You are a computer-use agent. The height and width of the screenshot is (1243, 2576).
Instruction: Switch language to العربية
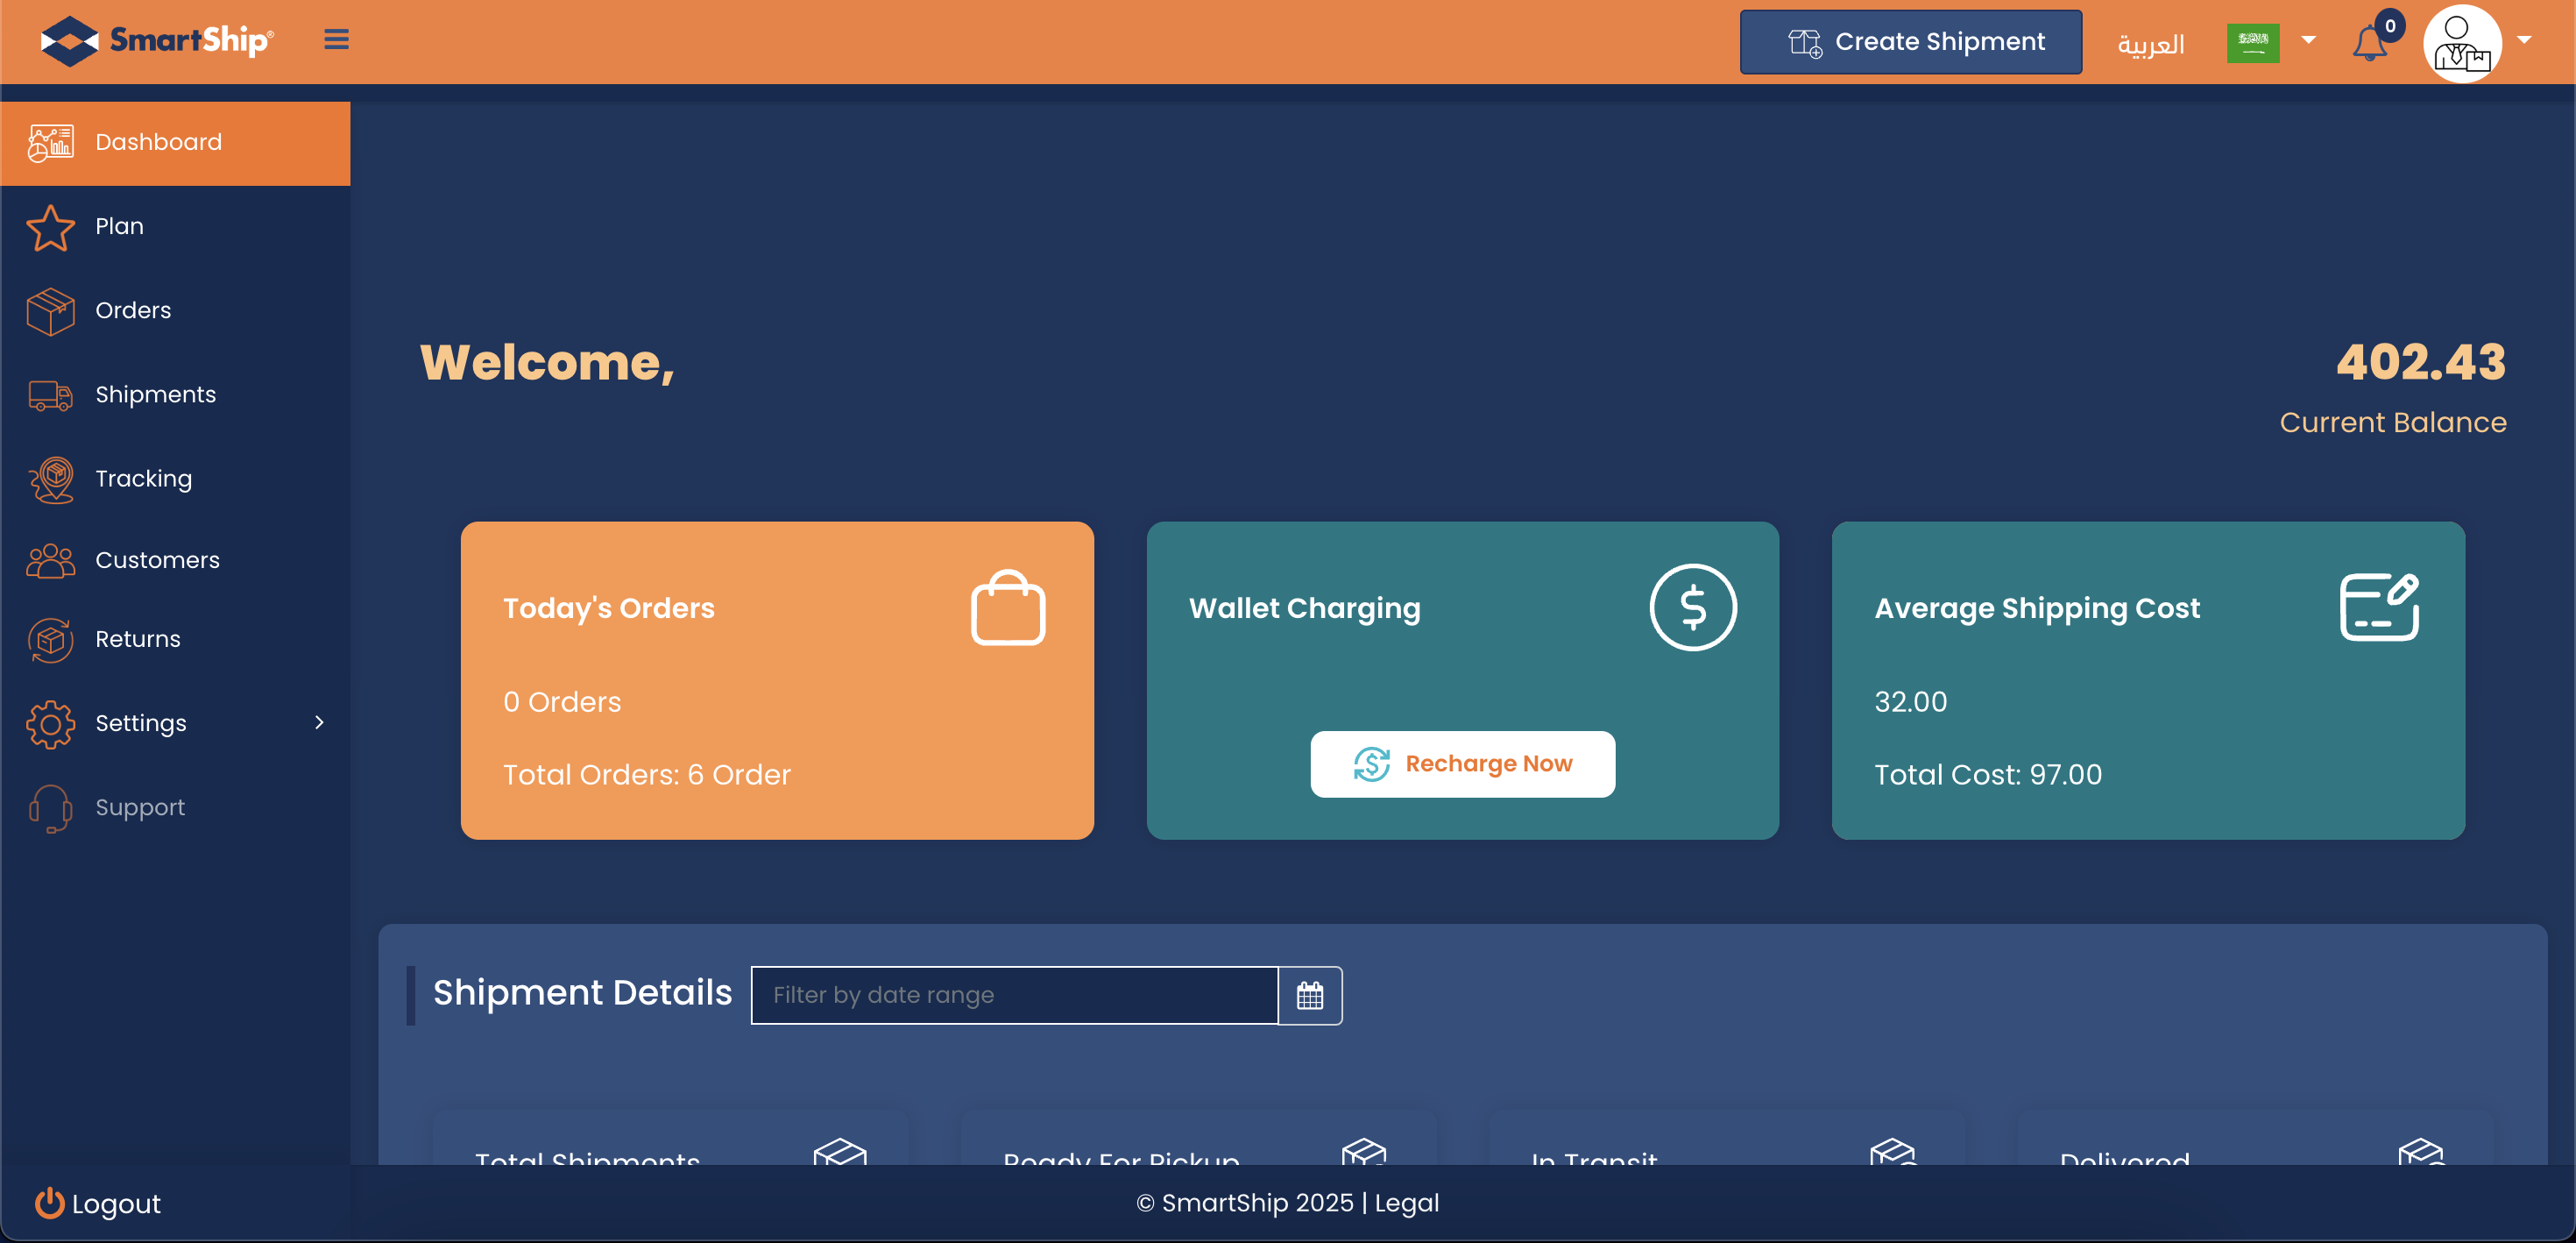[x=2150, y=44]
